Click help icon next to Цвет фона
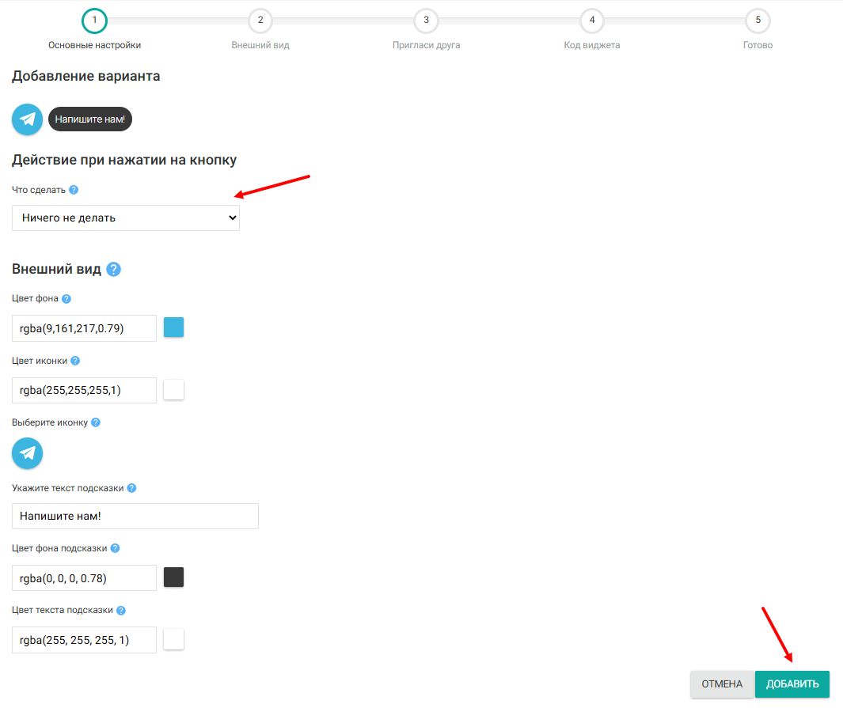This screenshot has height=708, width=843. [66, 299]
